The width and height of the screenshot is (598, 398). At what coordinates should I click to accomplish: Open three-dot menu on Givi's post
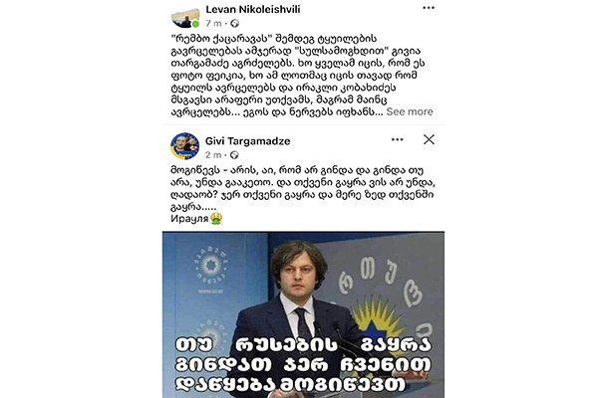coord(397,139)
